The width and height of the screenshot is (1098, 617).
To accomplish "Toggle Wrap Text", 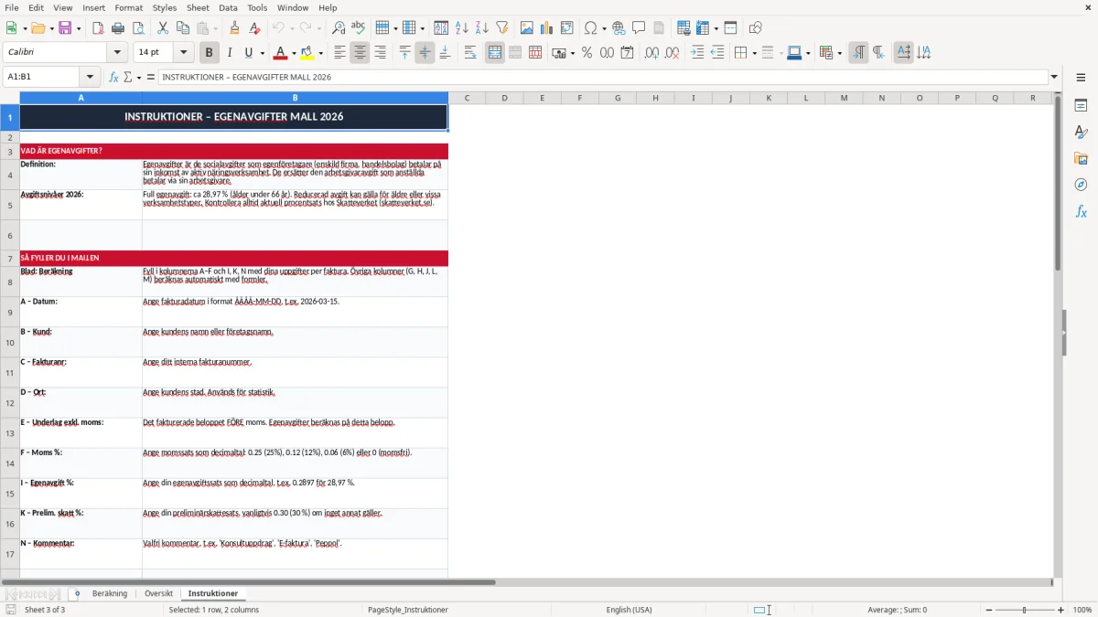I will (470, 53).
